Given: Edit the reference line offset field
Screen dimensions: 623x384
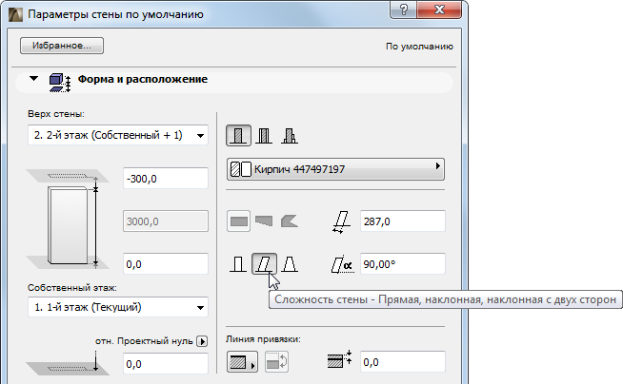Looking at the screenshot, I should 403,362.
